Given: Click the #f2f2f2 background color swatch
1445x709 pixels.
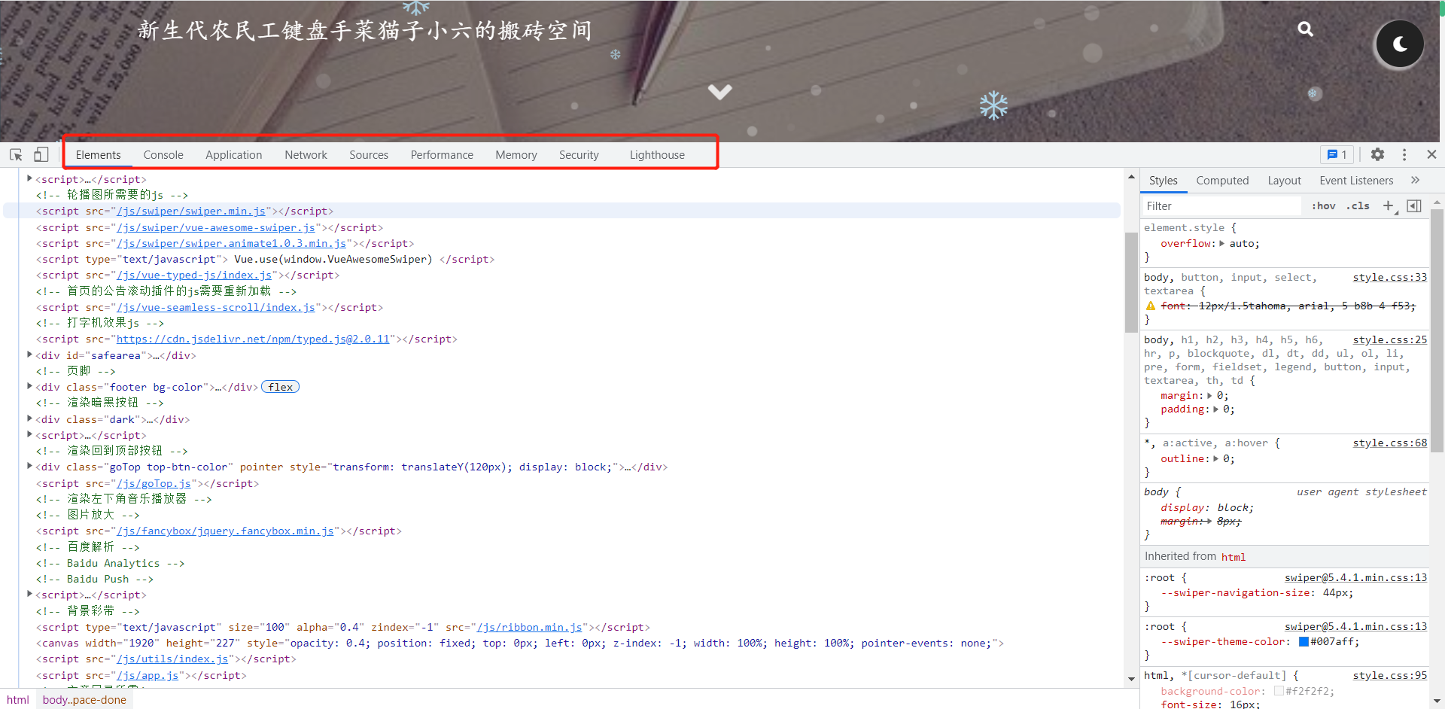Looking at the screenshot, I should (x=1279, y=691).
